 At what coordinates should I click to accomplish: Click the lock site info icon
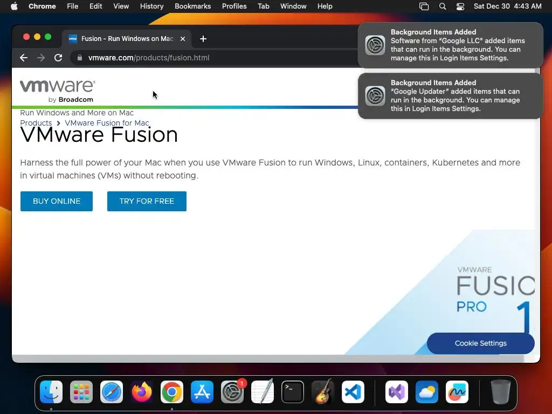(80, 58)
